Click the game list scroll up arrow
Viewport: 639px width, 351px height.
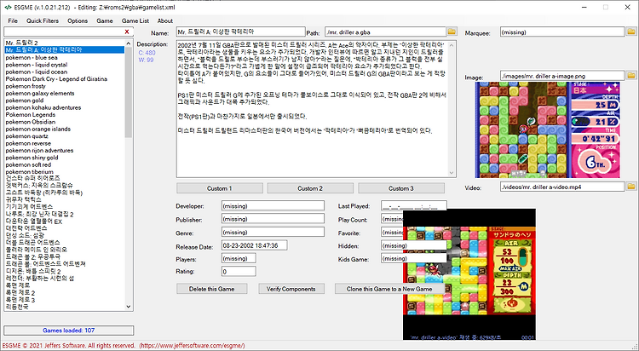coord(129,43)
